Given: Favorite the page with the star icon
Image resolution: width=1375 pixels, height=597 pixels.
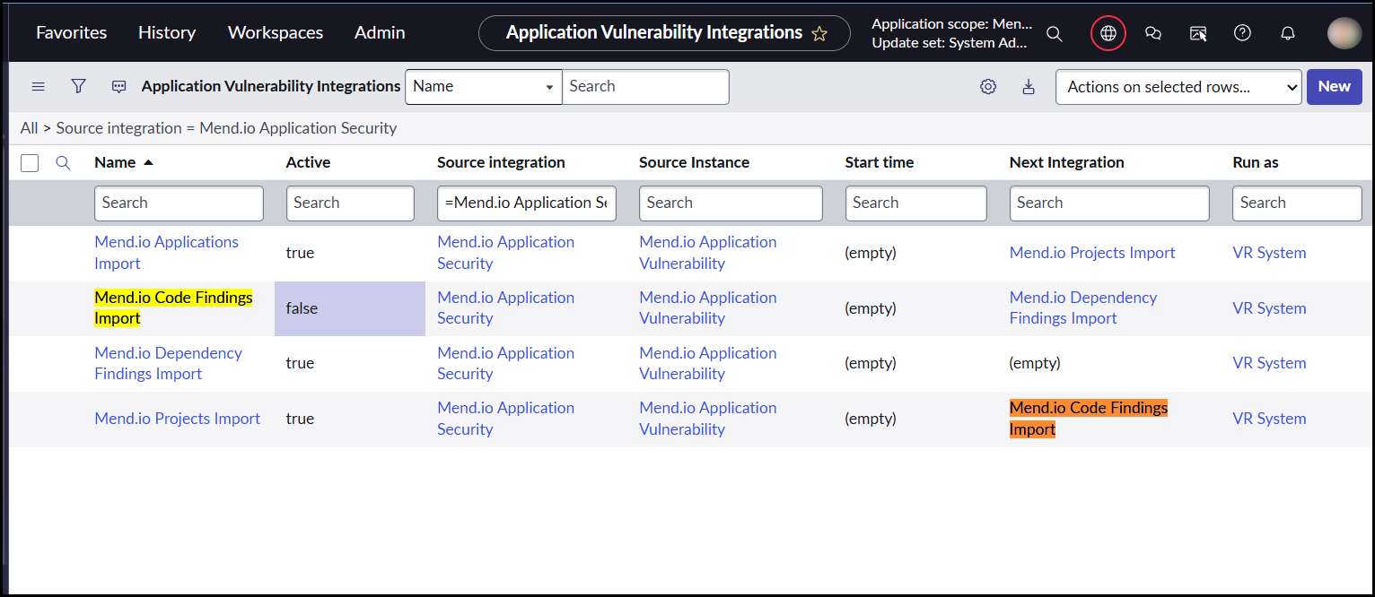Looking at the screenshot, I should click(819, 33).
